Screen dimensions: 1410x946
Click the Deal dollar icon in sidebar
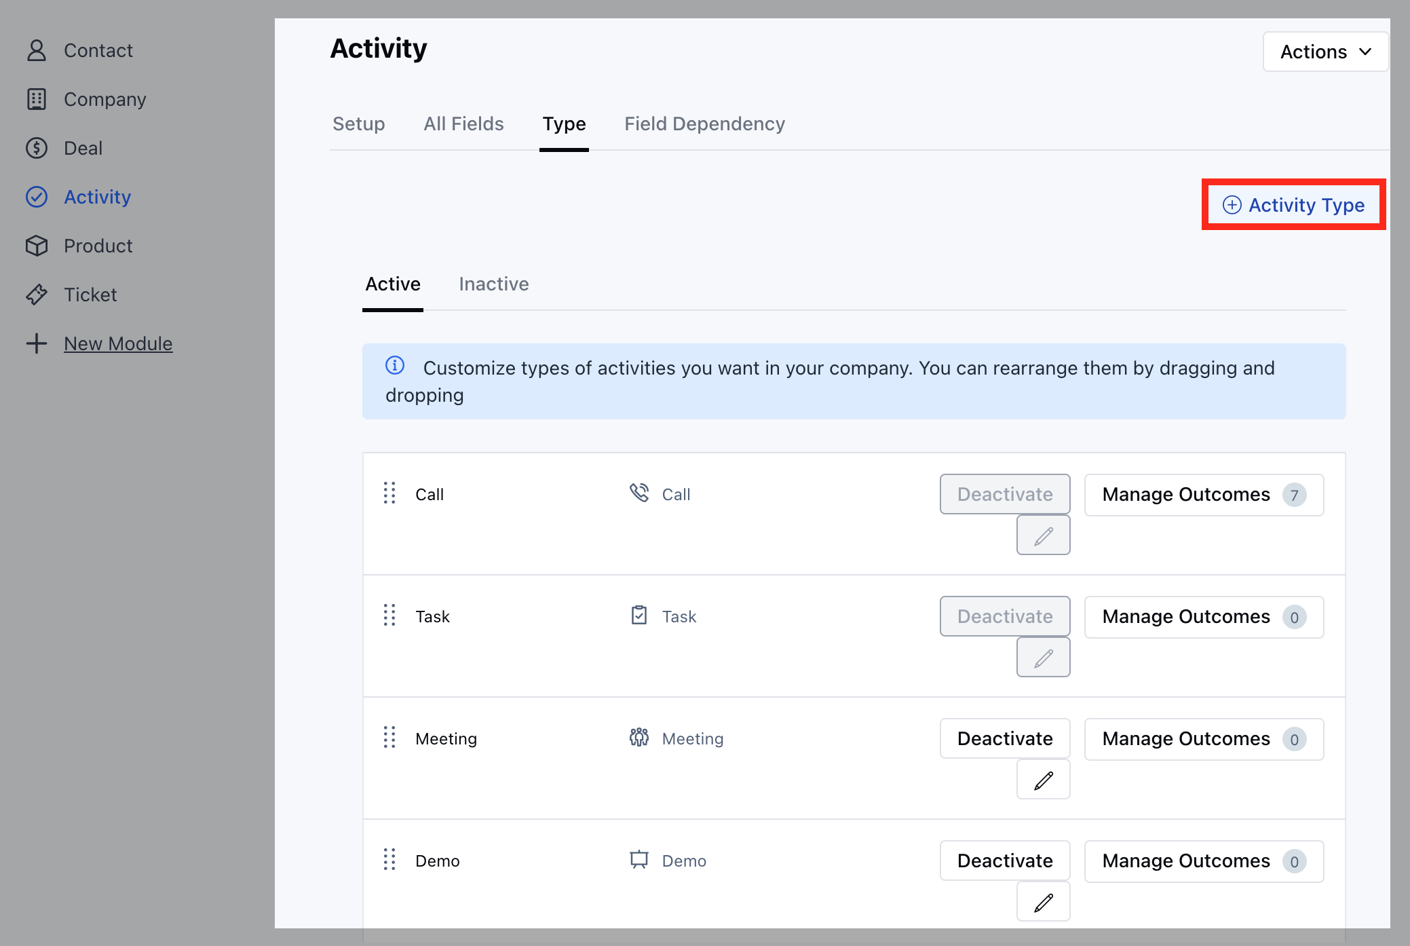(x=37, y=148)
